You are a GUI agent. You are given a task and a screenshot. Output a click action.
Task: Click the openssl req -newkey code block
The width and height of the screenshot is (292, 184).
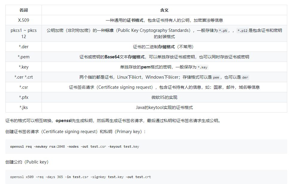pyautogui.click(x=146, y=146)
